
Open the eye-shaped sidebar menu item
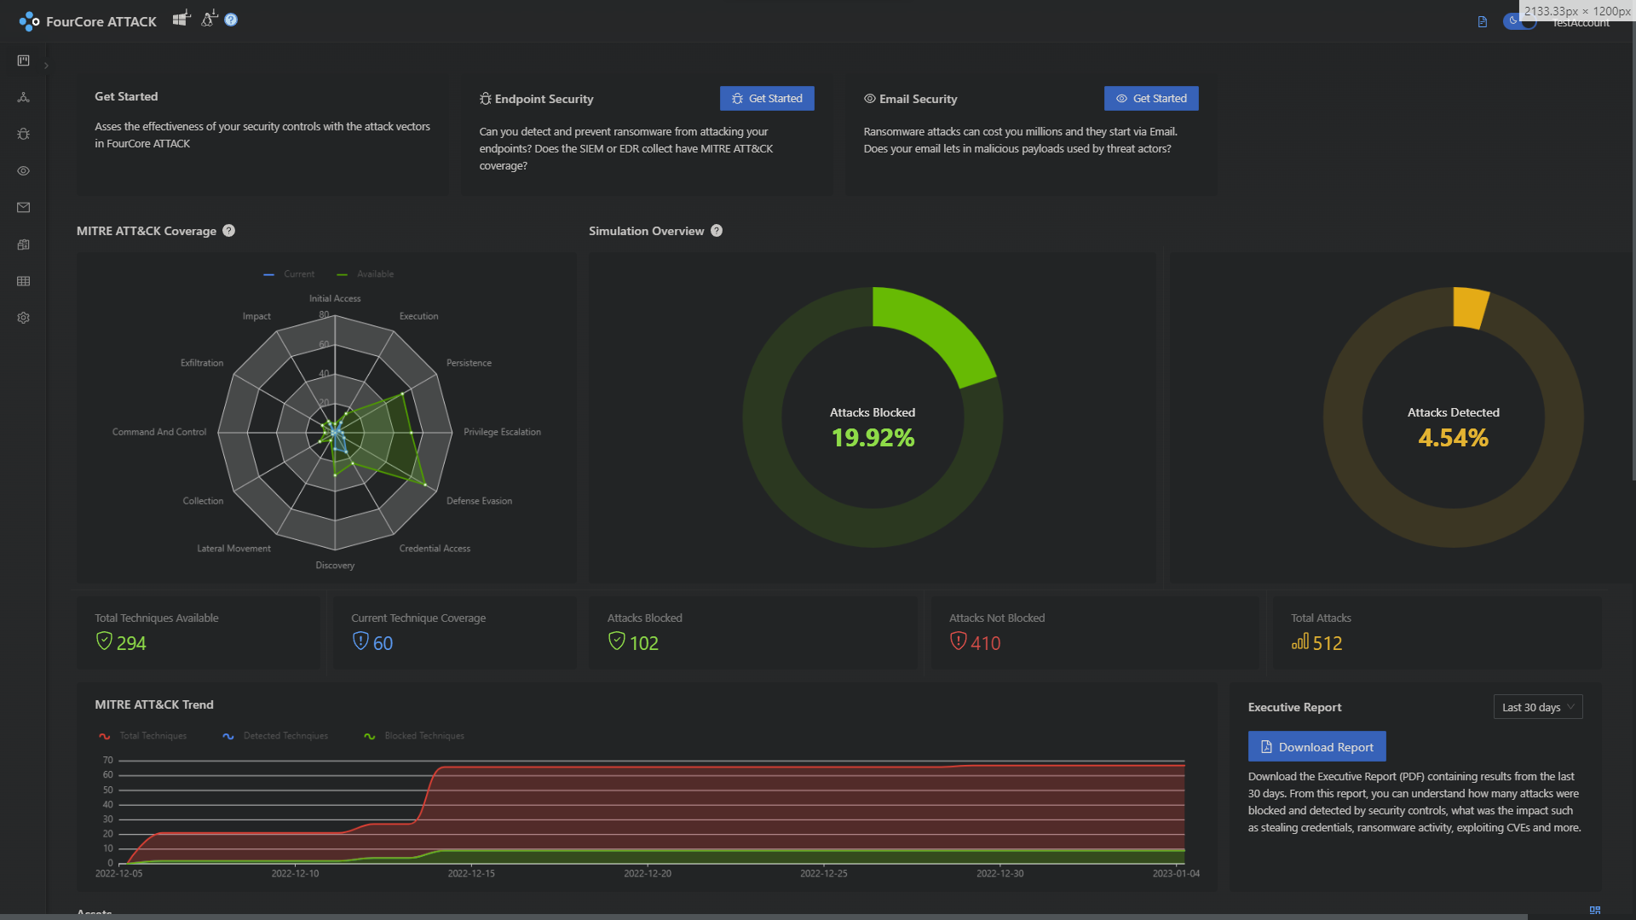pyautogui.click(x=23, y=170)
